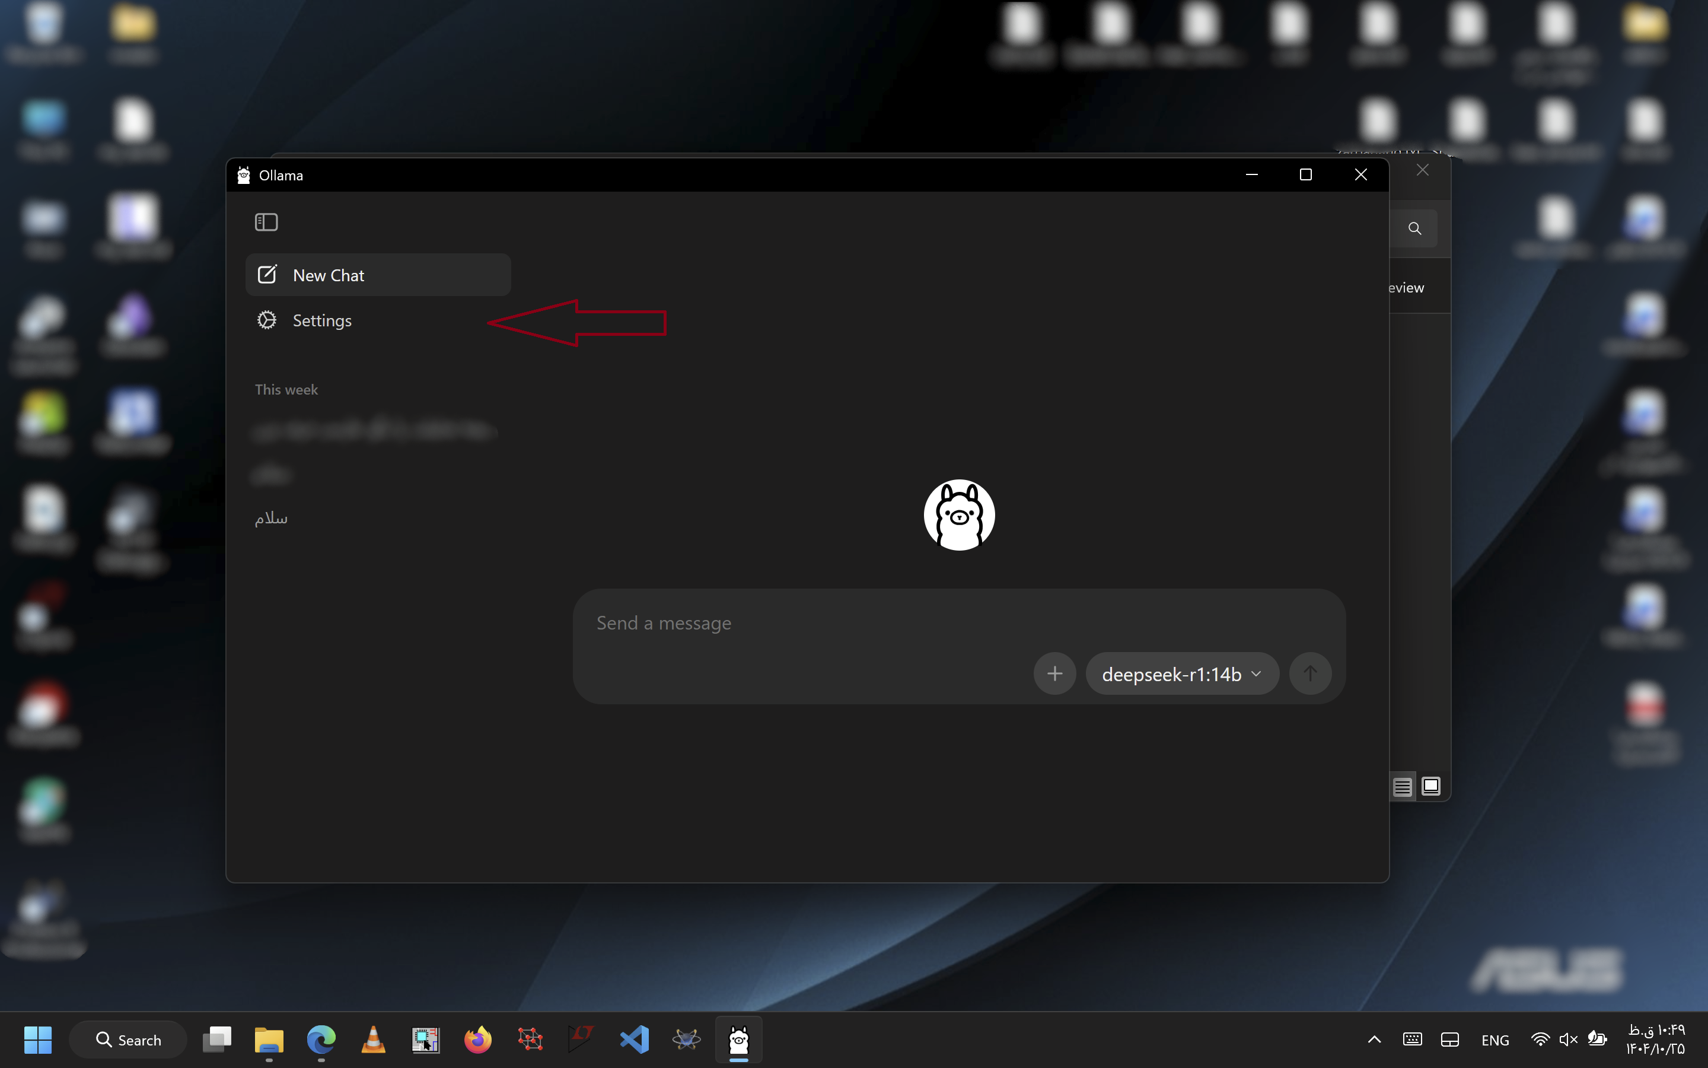
Task: Open the ENG language selector
Action: click(x=1495, y=1039)
